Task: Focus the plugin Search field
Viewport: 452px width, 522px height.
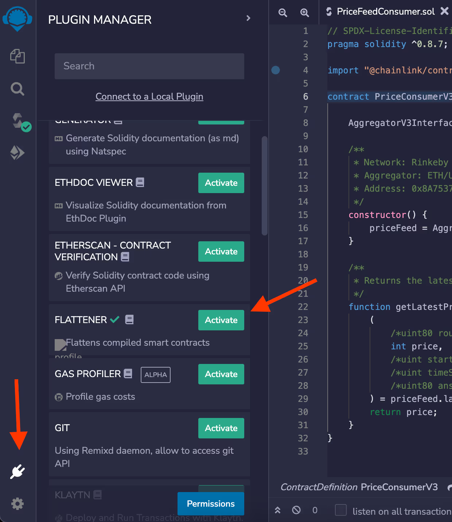Action: [x=149, y=66]
